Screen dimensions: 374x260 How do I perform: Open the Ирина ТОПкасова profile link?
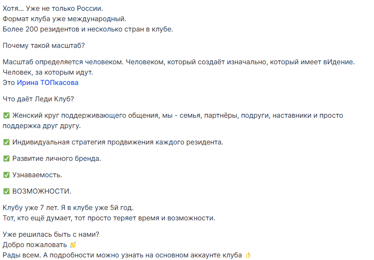(47, 82)
